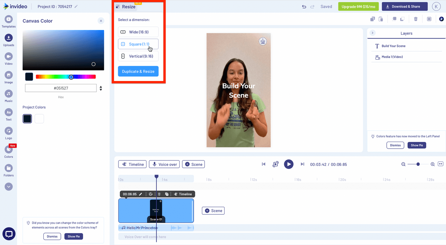446x245 pixels.
Task: Open the Voice over tab
Action: [x=164, y=164]
